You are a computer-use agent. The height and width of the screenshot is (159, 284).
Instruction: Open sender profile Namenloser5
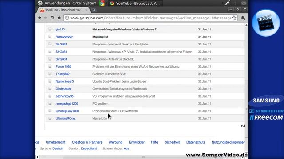click(65, 81)
